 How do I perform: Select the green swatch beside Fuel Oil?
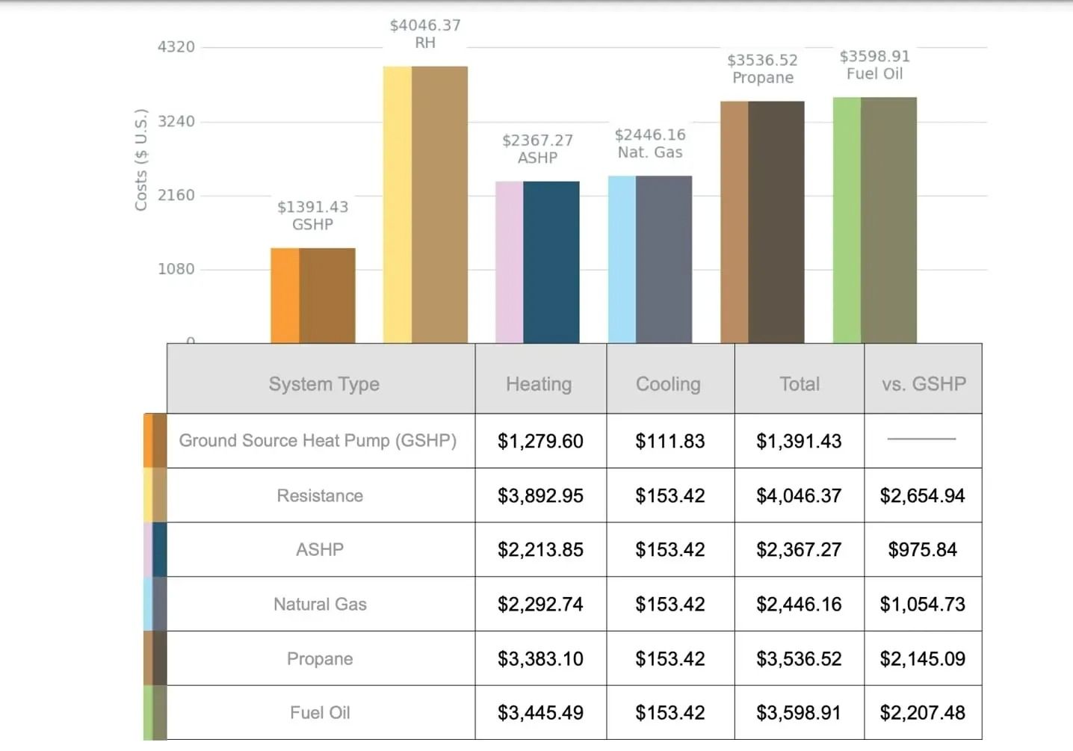click(154, 712)
